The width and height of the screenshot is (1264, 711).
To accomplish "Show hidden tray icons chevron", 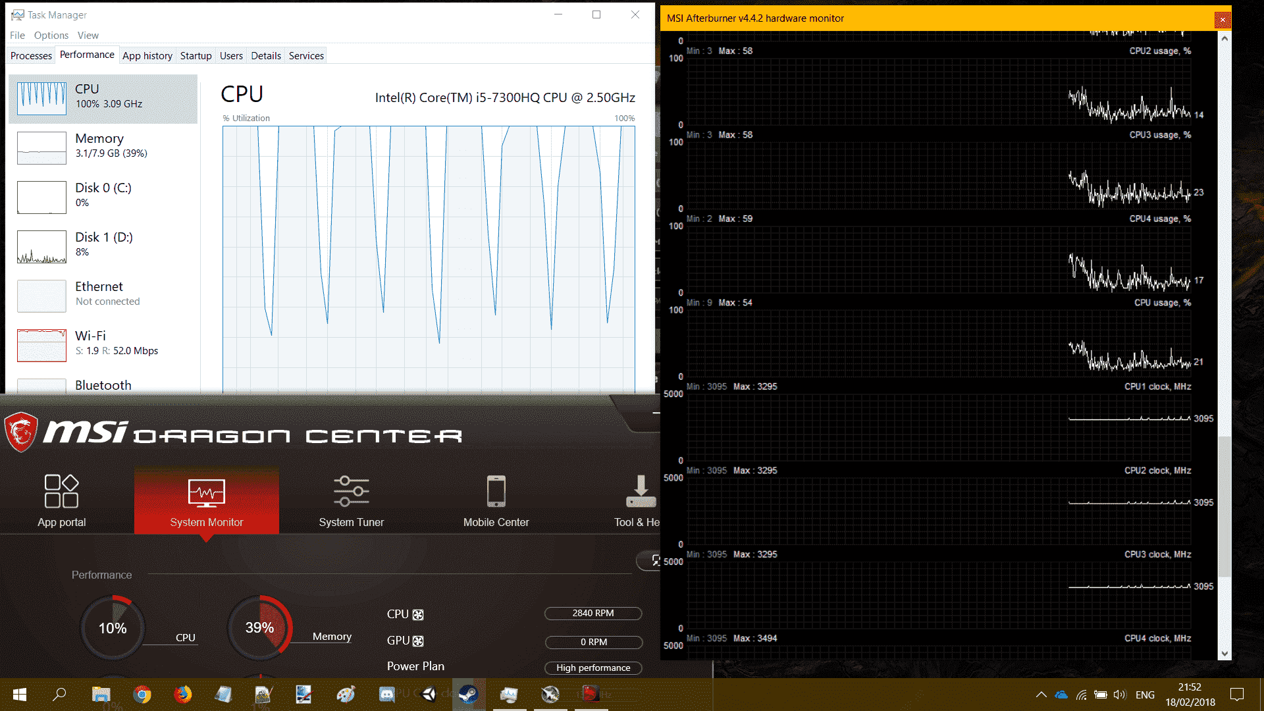I will 1041,695.
